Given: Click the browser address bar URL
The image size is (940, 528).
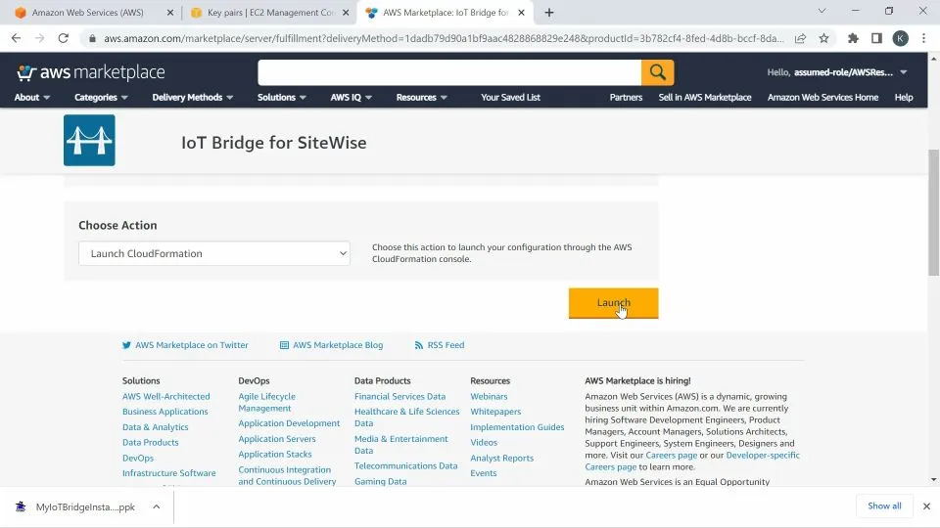Looking at the screenshot, I should (444, 38).
